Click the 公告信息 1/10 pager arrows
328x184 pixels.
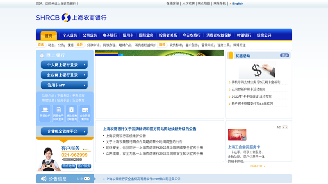(x=87, y=179)
